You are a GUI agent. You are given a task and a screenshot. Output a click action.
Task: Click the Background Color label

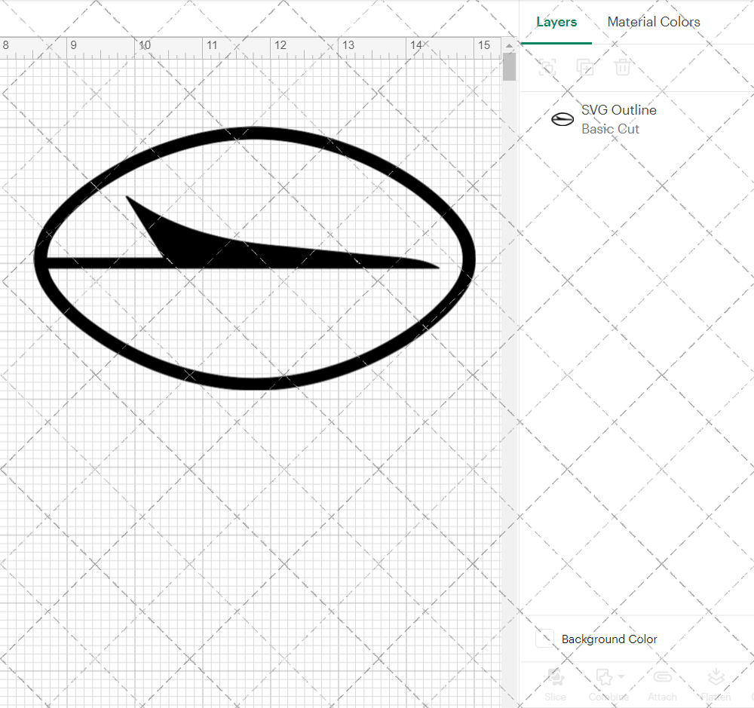[609, 639]
